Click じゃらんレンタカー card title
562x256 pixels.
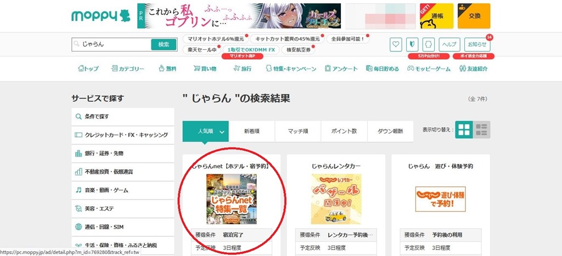(x=336, y=166)
